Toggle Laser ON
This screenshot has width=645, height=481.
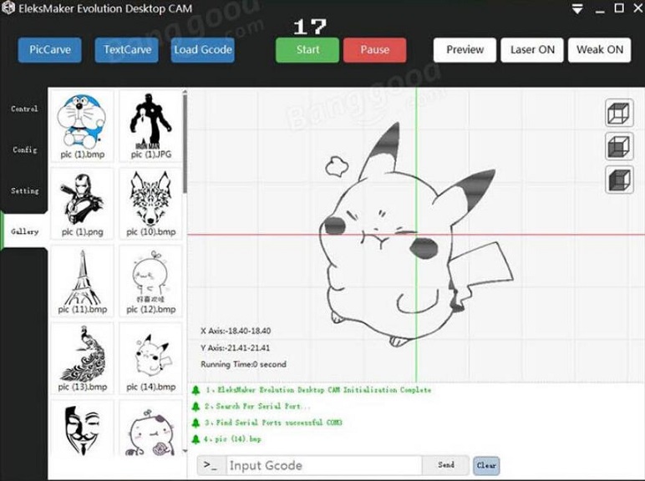[x=532, y=50]
